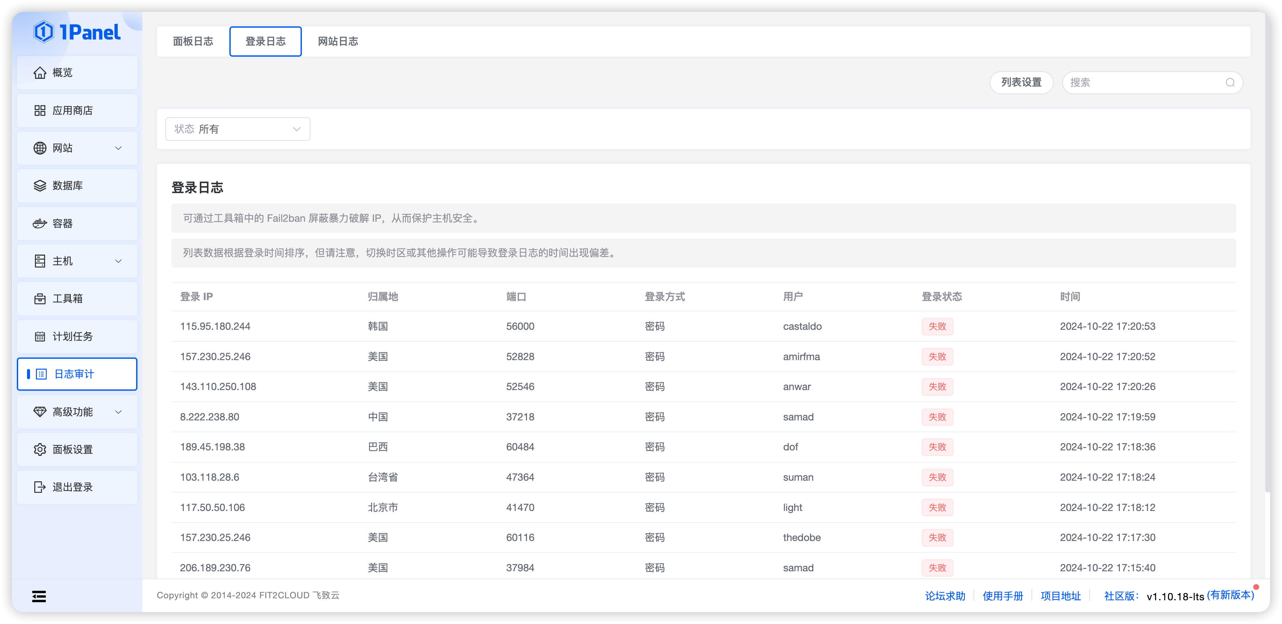Image resolution: width=1282 pixels, height=624 pixels.
Task: Click the search magnifier icon
Action: click(1230, 83)
